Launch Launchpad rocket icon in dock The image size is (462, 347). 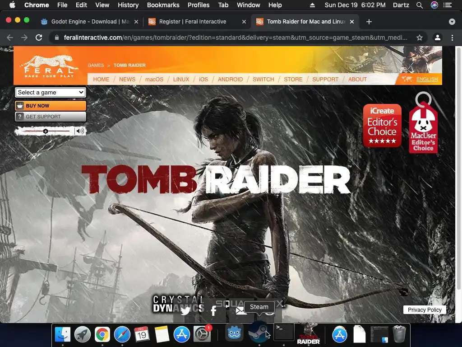coord(83,334)
